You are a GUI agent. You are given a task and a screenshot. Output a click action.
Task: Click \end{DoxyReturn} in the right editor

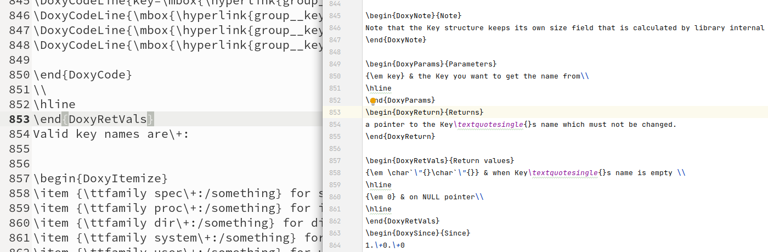coord(400,136)
